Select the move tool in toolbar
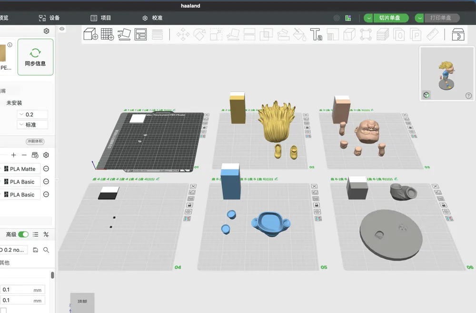Image resolution: width=476 pixels, height=313 pixels. click(x=183, y=34)
